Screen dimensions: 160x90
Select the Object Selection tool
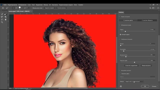pyautogui.click(x=5, y=17)
